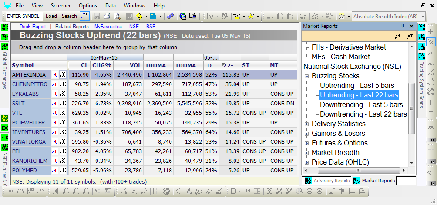Viewport: 437px width, 205px height.
Task: Click the VBC icon in SSLT row
Action: 63,103
